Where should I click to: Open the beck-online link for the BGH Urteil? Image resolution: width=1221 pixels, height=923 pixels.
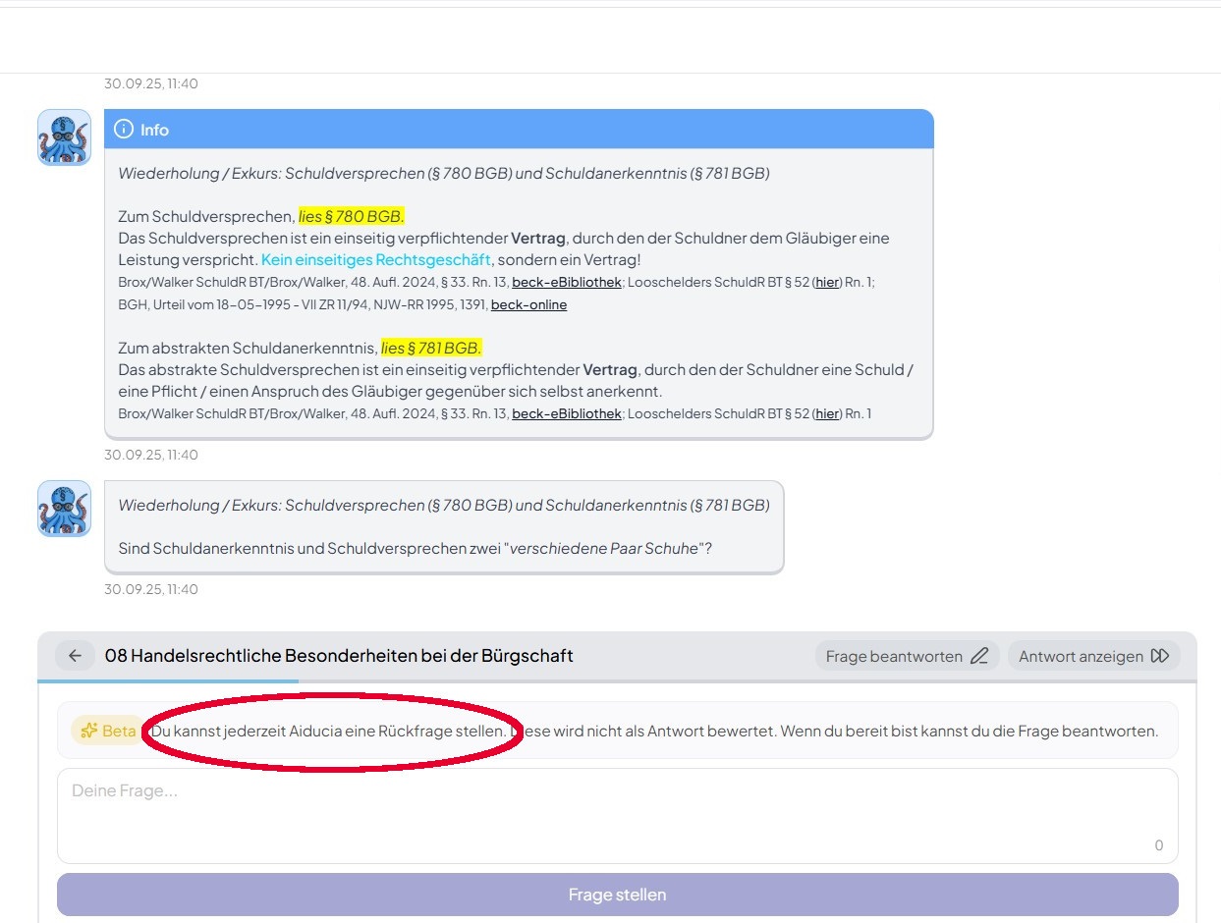pyautogui.click(x=528, y=304)
